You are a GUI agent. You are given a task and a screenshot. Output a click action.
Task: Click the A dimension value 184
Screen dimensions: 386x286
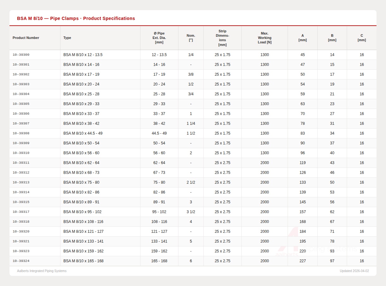(302, 232)
